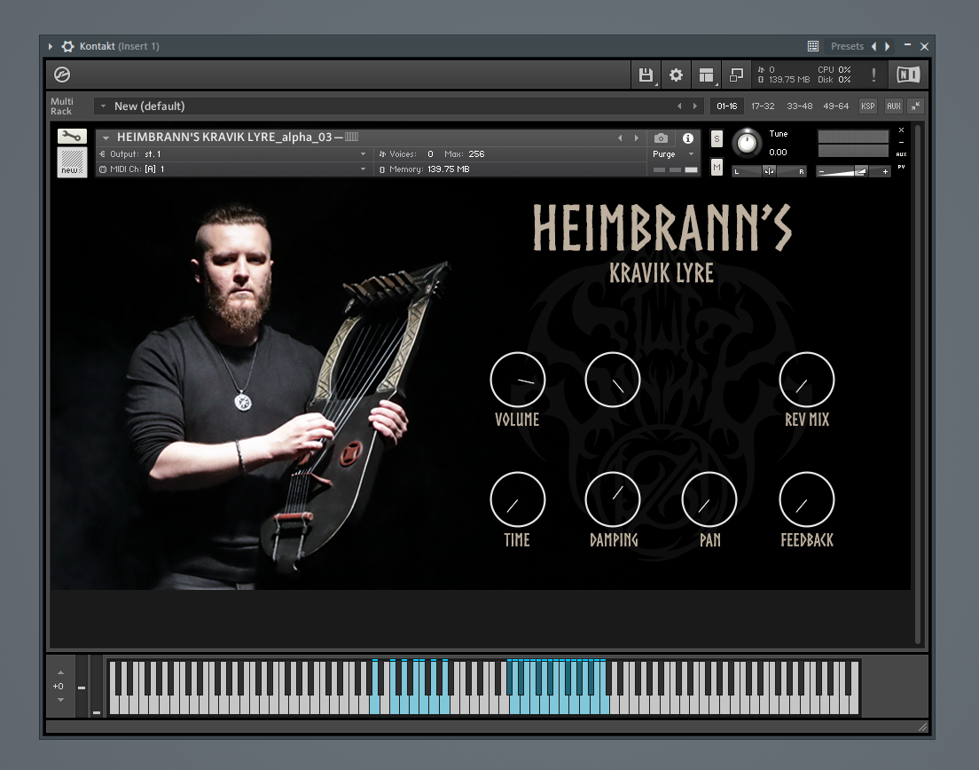979x770 pixels.
Task: Click the exclamation mark panic button
Action: point(873,75)
